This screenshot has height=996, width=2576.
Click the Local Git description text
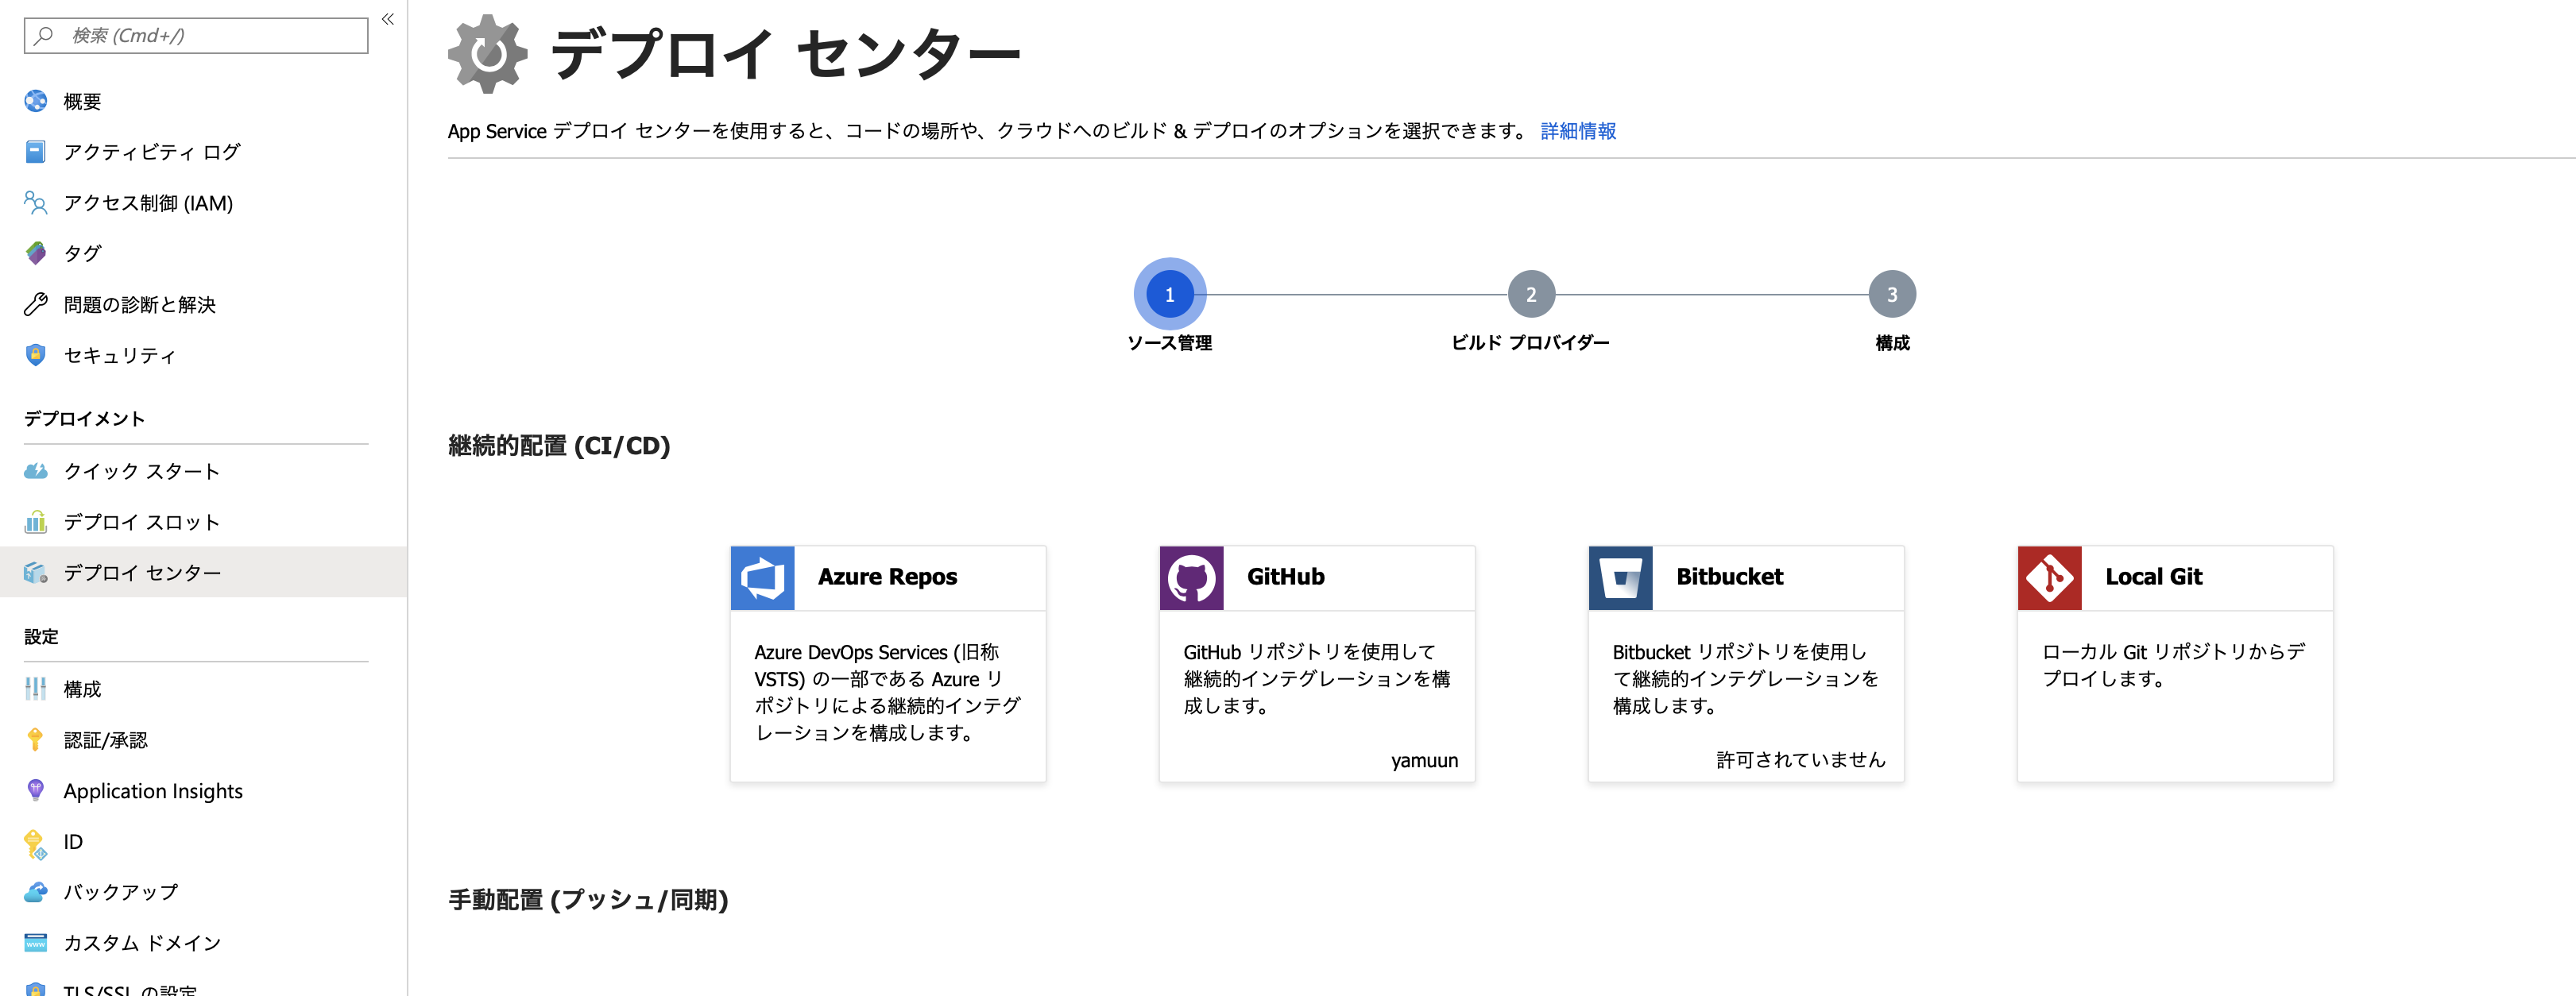pyautogui.click(x=2174, y=665)
